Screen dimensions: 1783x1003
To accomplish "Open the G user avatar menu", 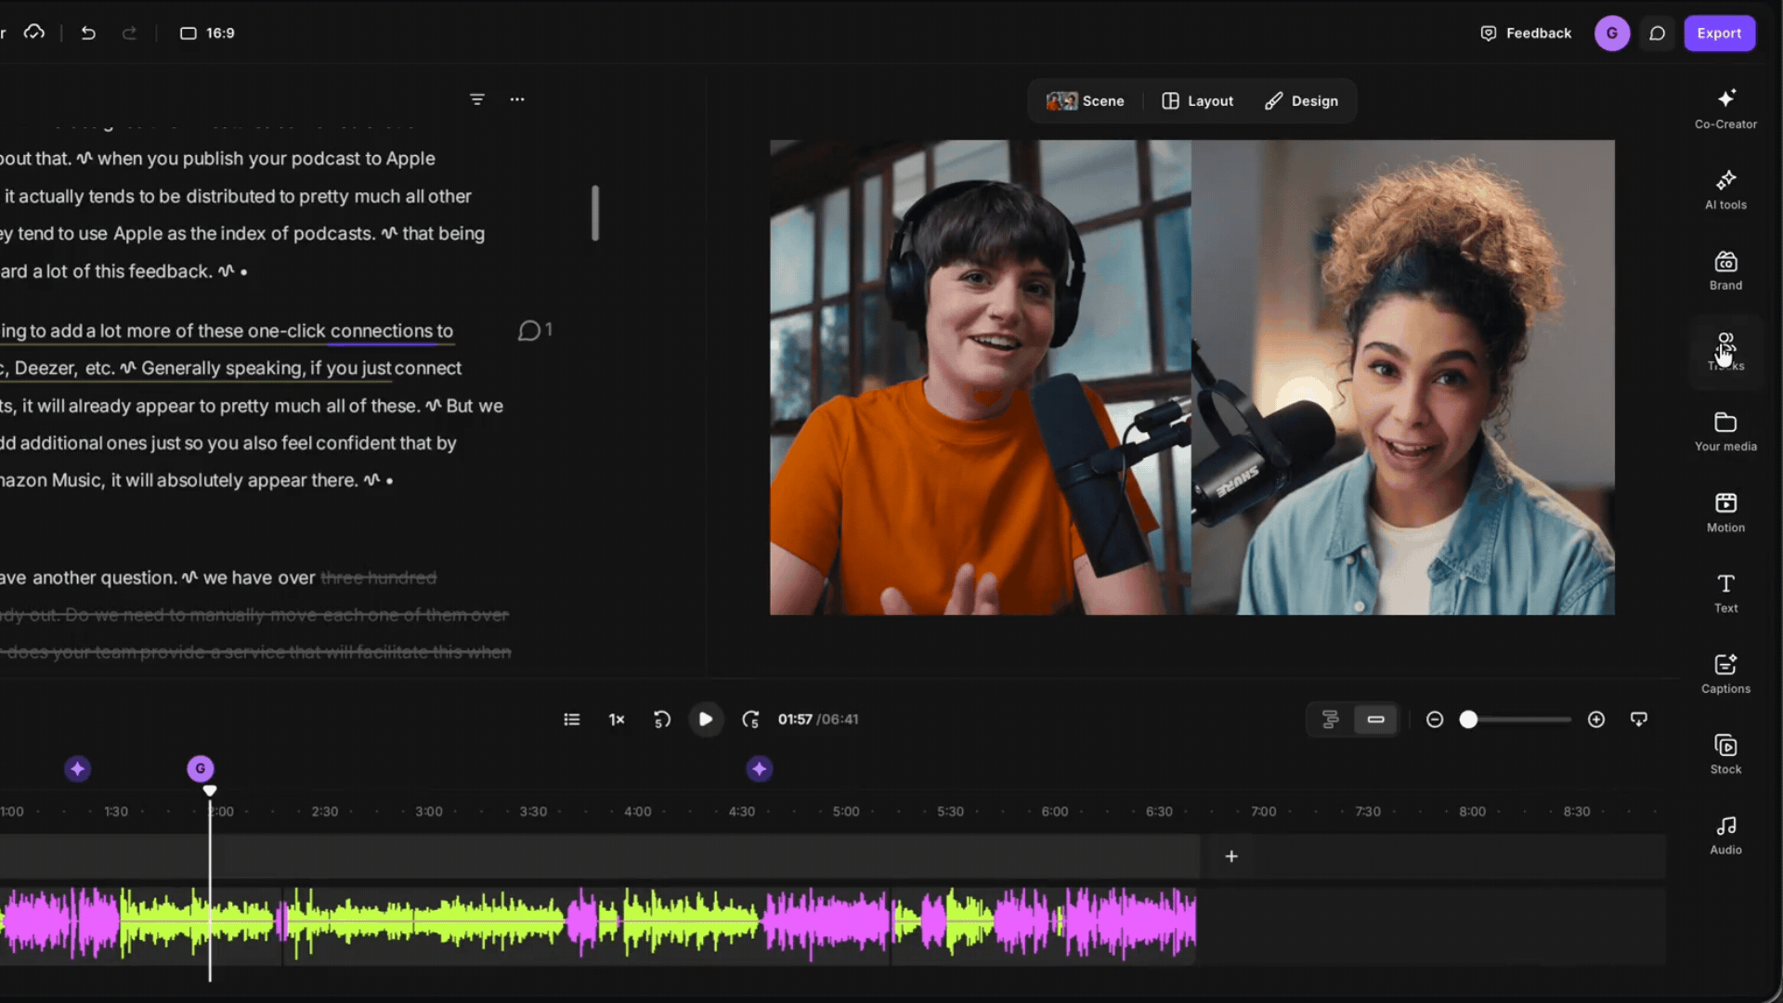I will (1612, 33).
